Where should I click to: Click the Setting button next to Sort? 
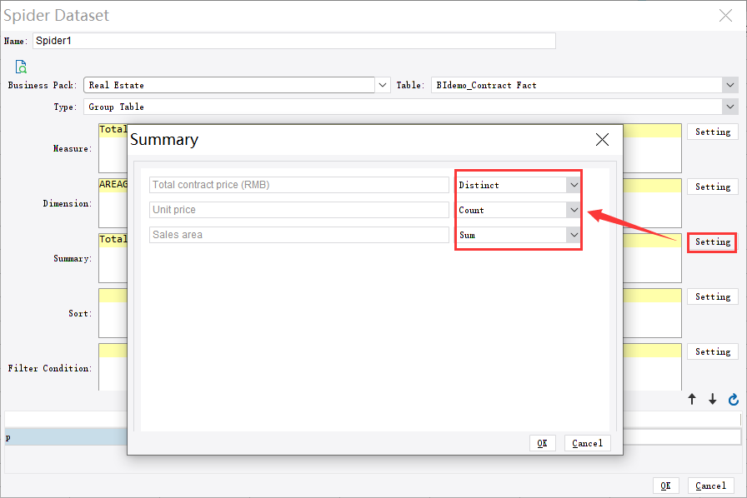coord(713,296)
